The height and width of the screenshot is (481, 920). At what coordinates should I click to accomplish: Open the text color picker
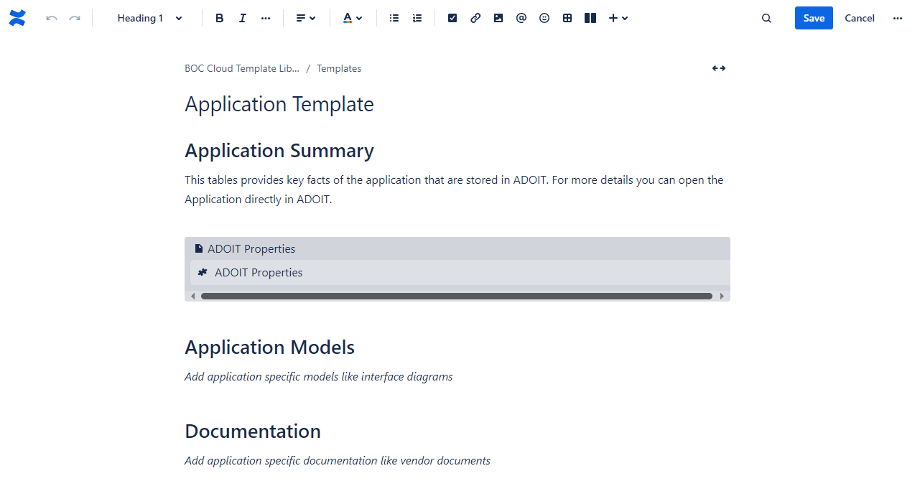352,18
